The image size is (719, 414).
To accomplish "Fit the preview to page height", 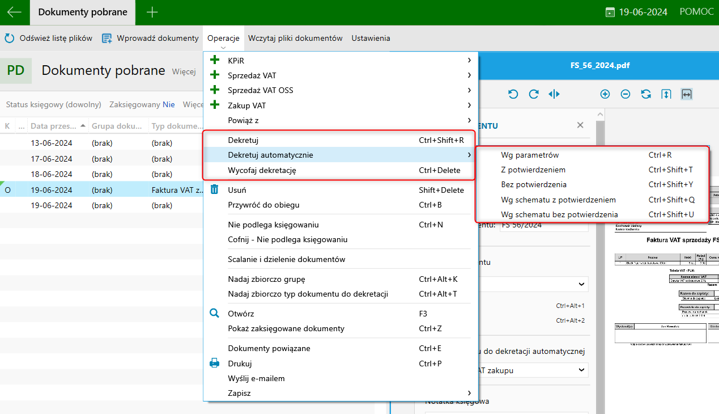I will tap(666, 94).
